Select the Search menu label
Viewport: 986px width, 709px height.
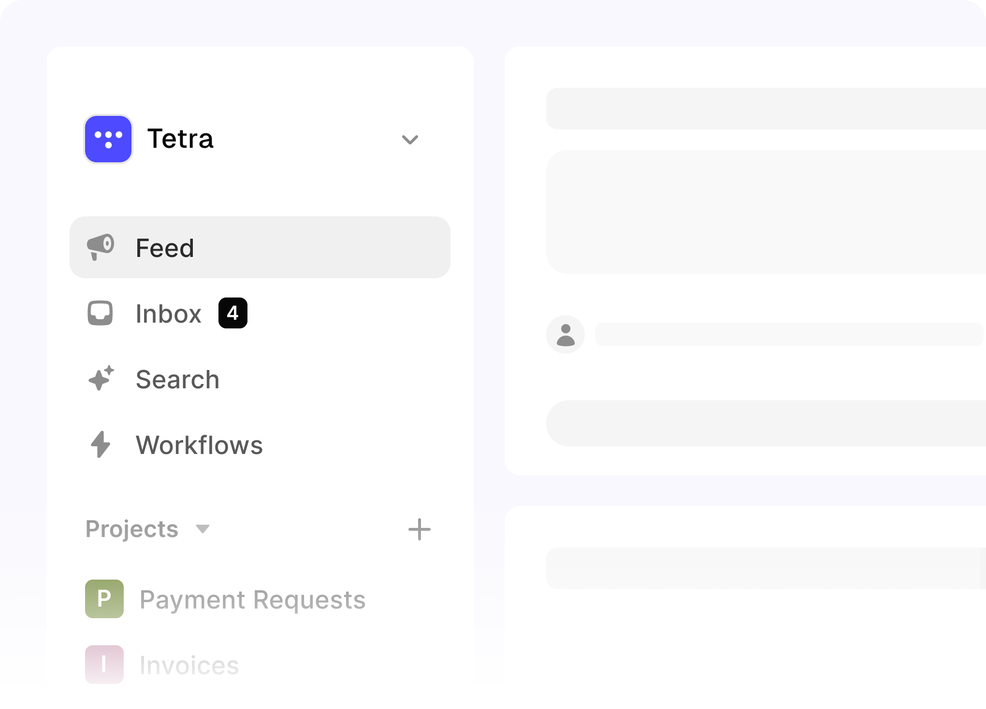177,380
